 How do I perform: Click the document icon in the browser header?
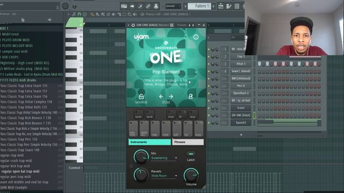tap(23, 20)
